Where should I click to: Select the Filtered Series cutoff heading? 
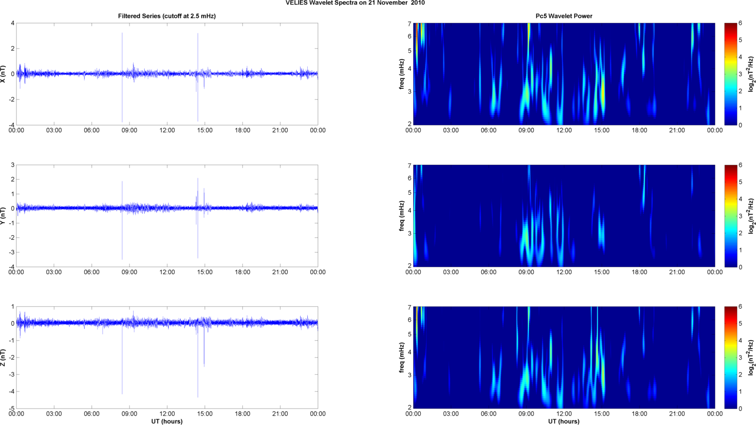tap(167, 16)
